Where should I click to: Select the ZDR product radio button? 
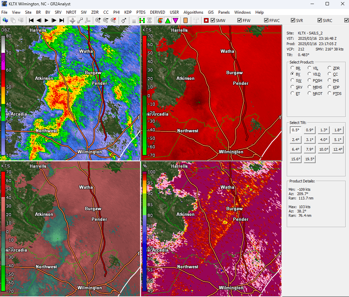click(329, 68)
